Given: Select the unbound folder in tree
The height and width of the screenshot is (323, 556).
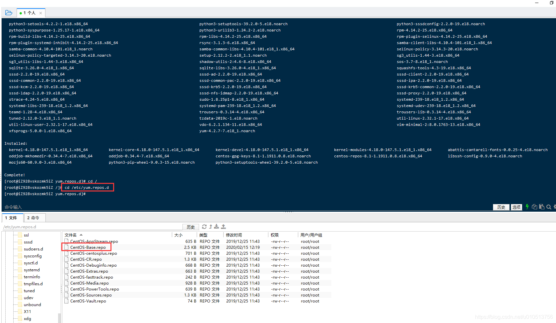Looking at the screenshot, I should [x=33, y=304].
